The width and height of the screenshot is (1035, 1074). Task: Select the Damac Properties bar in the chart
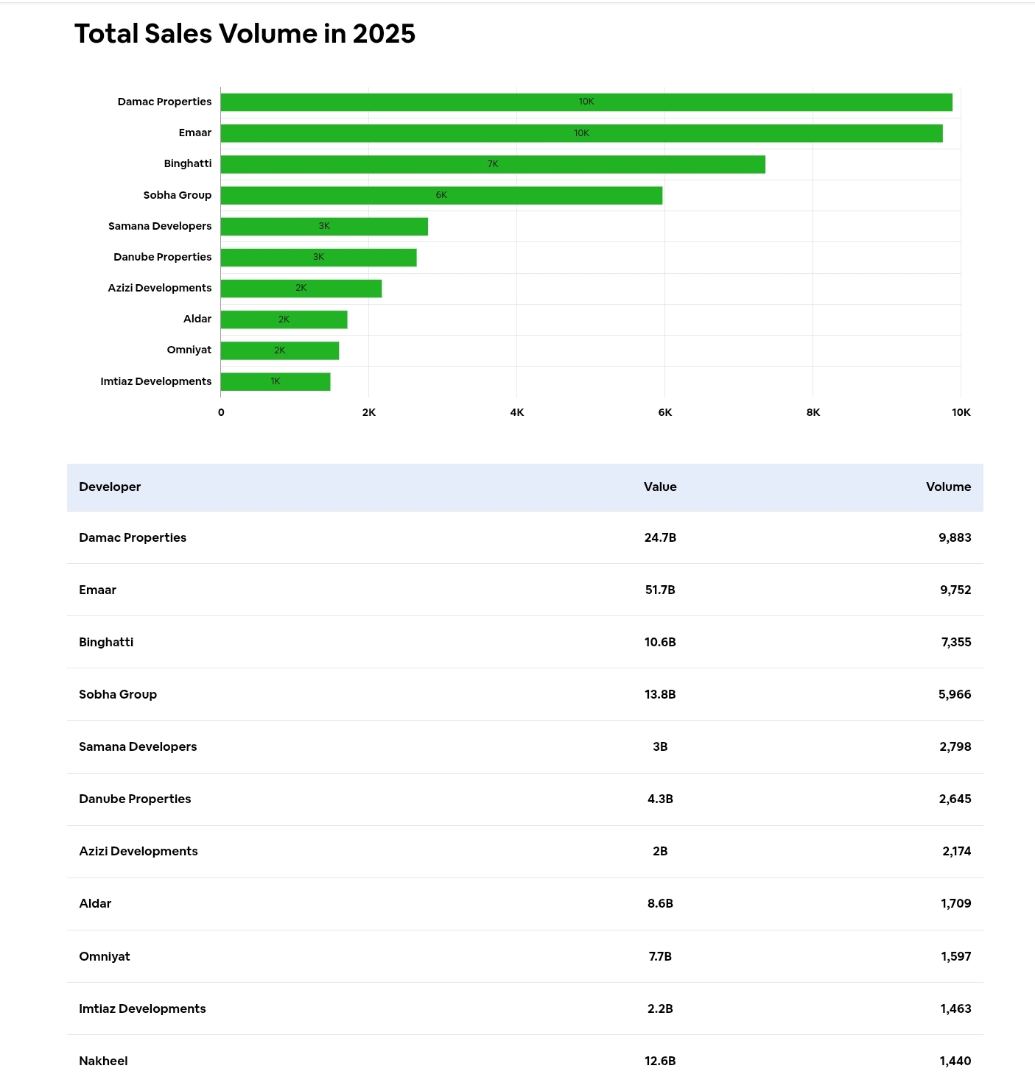coord(586,102)
